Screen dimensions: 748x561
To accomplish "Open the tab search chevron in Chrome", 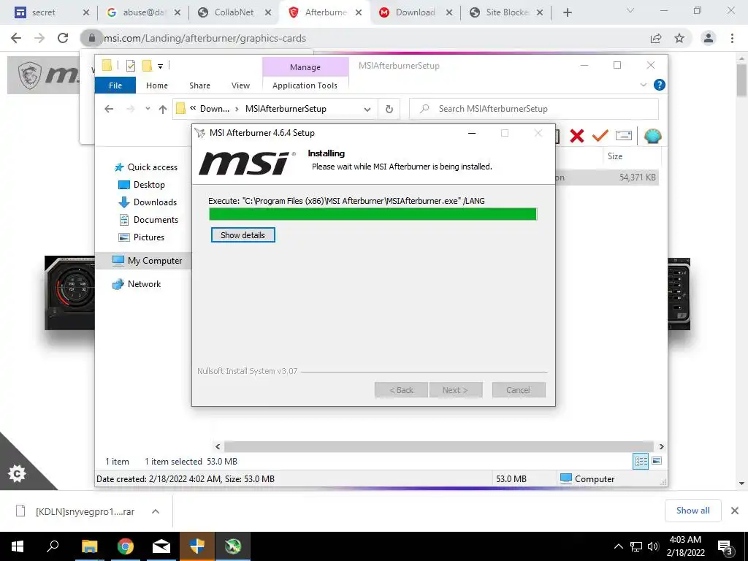I will [x=630, y=10].
